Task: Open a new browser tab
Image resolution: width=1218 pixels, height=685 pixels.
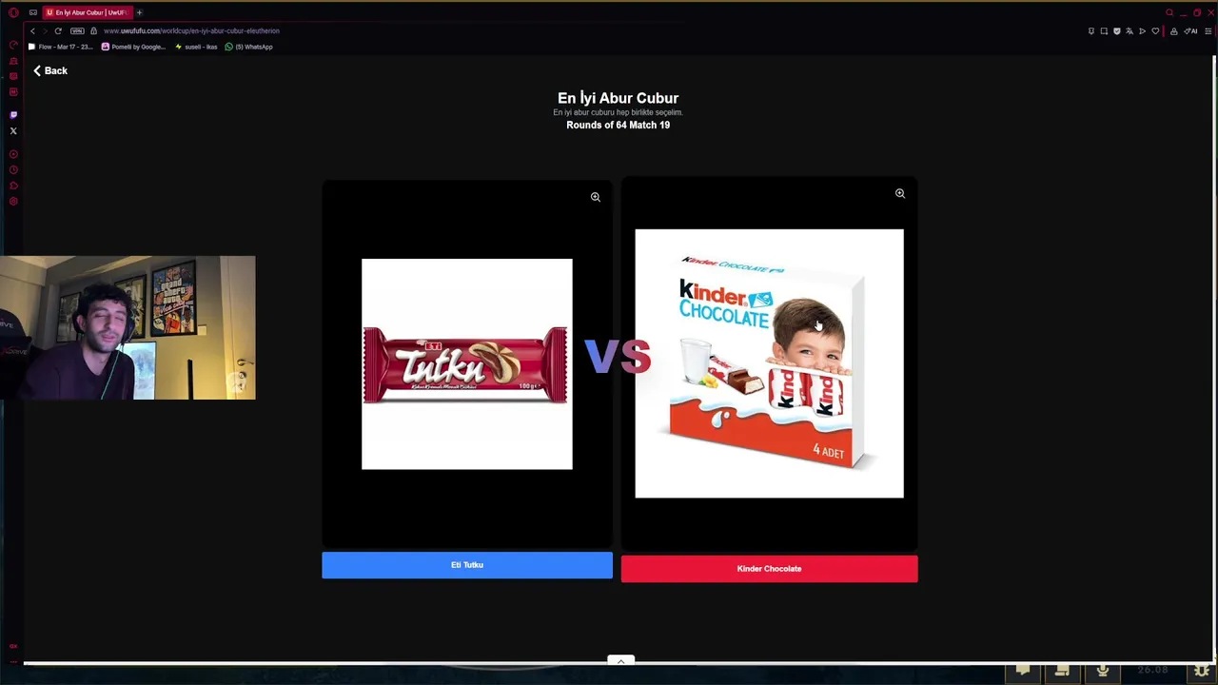Action: tap(139, 12)
